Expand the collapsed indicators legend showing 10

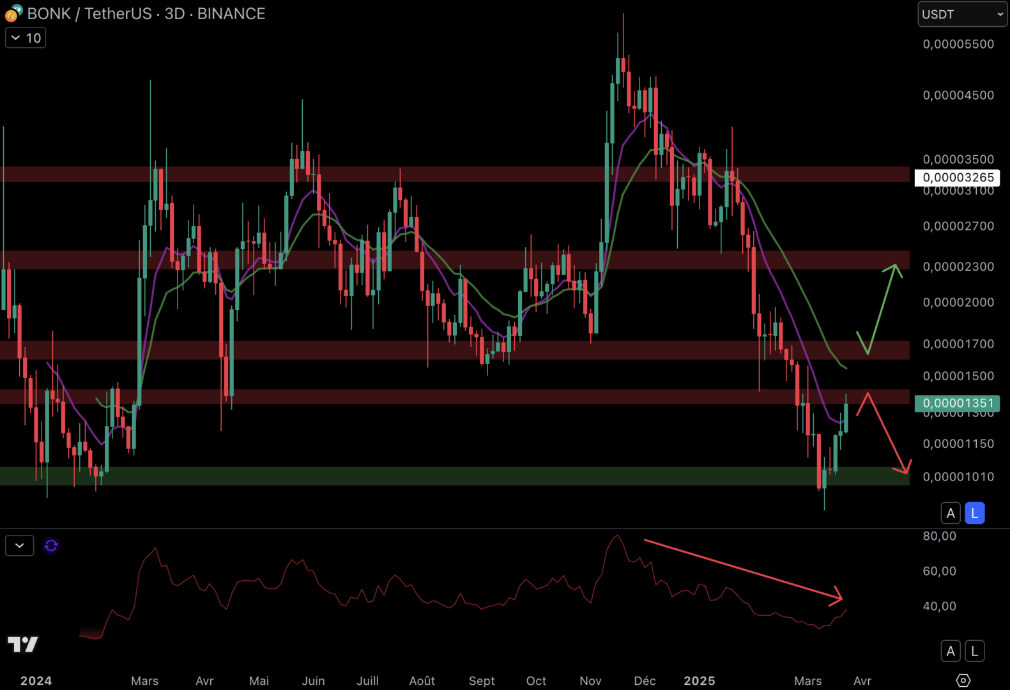(26, 38)
